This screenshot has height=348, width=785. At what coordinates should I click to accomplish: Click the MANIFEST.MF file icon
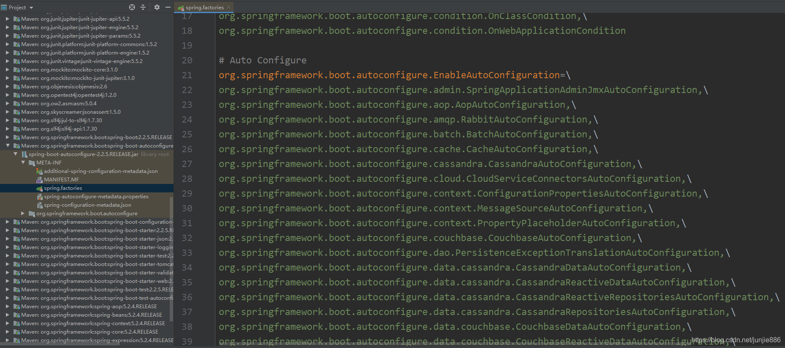pos(40,180)
